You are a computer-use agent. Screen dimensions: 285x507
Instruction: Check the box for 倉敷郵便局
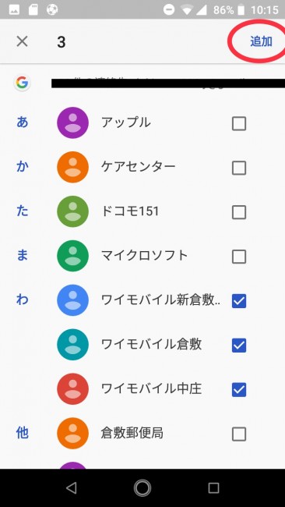(x=239, y=434)
